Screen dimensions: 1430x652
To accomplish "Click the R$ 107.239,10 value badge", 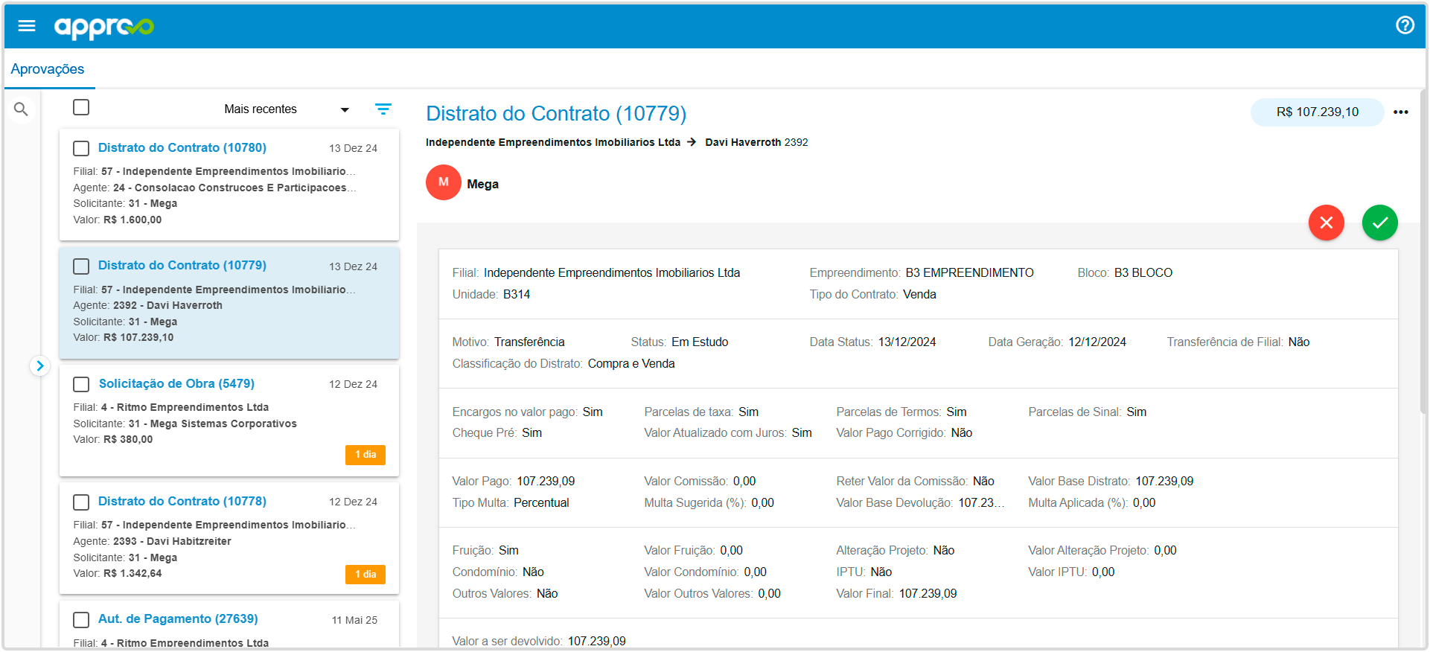I will pos(1316,112).
